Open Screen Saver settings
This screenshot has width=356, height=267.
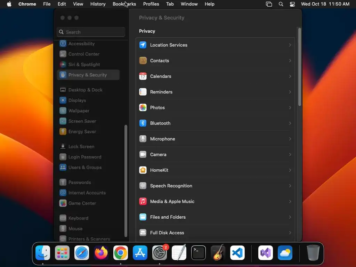click(88, 121)
